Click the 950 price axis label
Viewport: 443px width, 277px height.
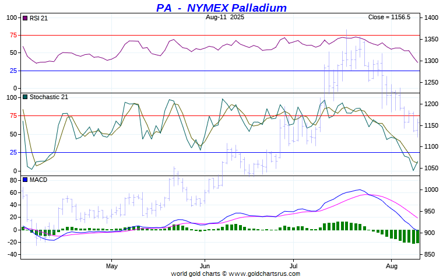point(430,211)
